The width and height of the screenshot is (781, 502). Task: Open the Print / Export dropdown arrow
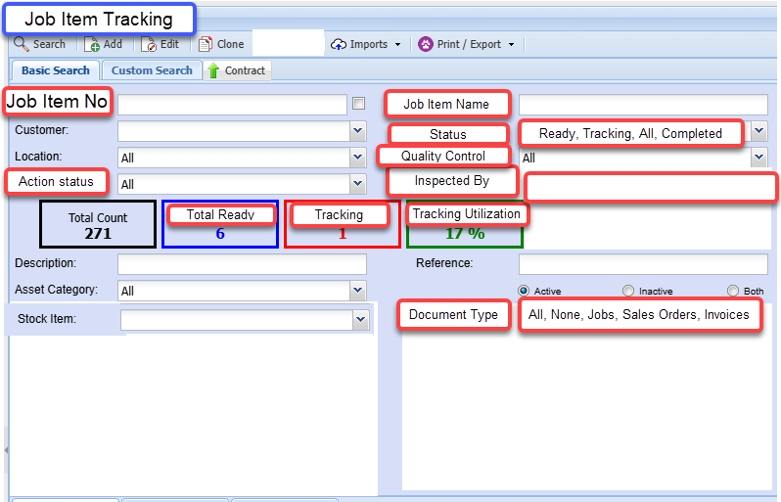(511, 44)
